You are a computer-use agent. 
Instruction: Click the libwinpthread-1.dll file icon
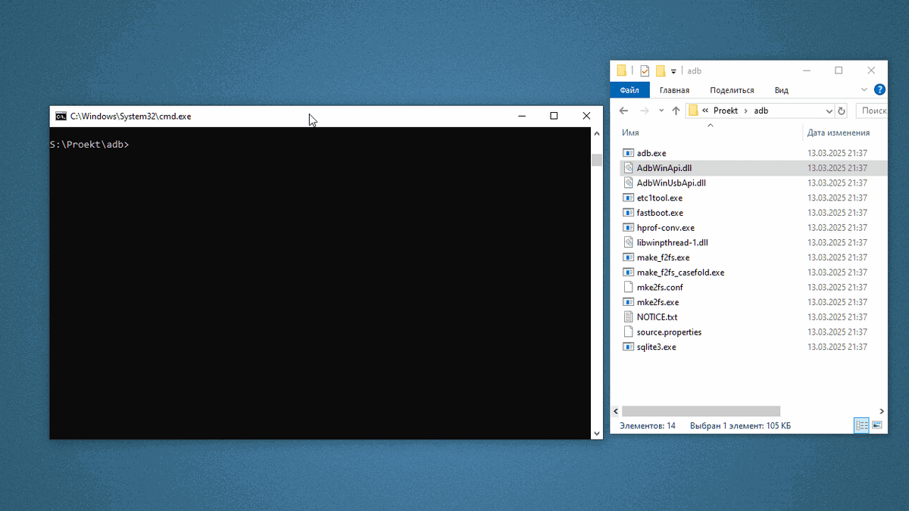click(x=628, y=242)
